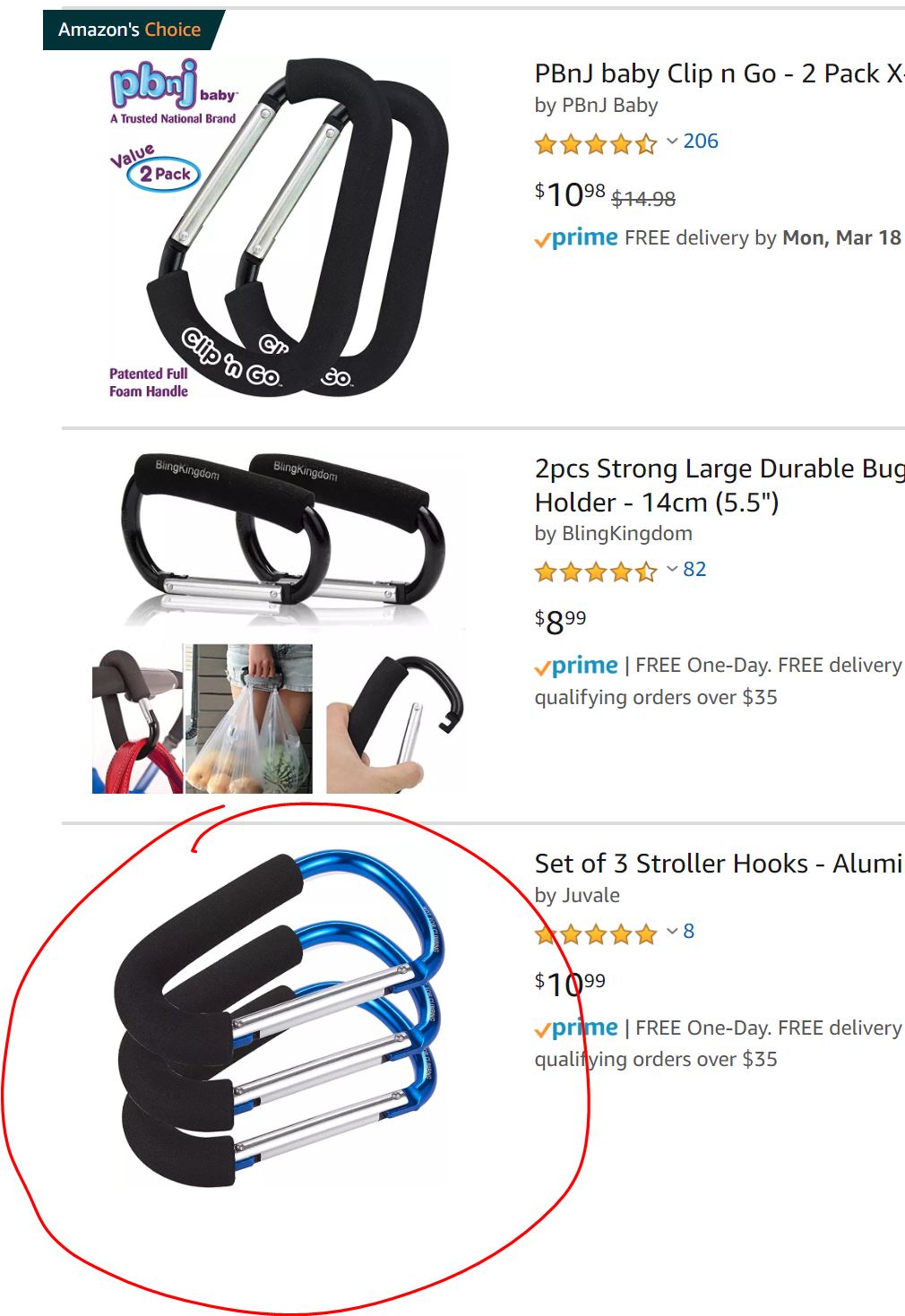Screen dimensions: 905x1316
Task: Open the blue Juvale stroller hooks image
Action: pyautogui.click(x=279, y=1019)
